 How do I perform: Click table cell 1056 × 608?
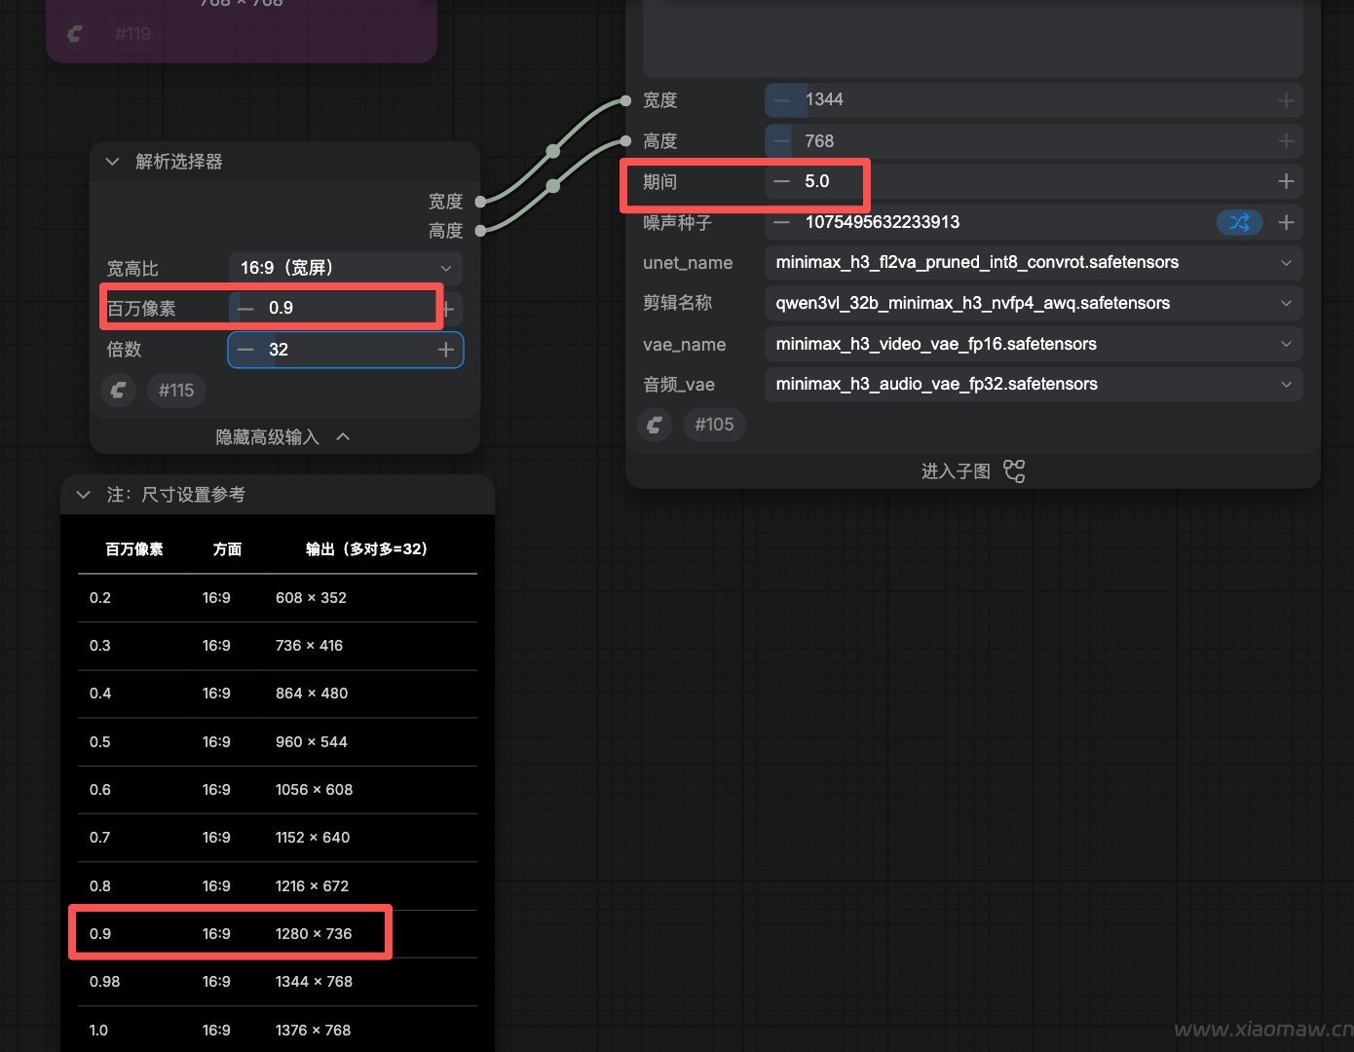click(314, 790)
